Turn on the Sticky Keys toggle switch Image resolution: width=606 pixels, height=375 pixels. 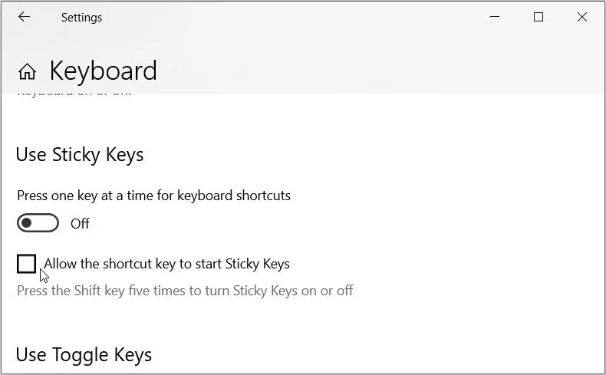[x=38, y=223]
